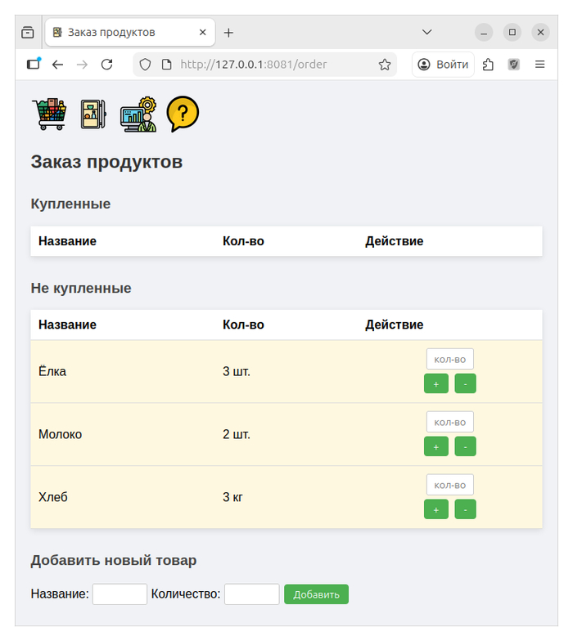This screenshot has width=573, height=641.
Task: Click the Хлеб product name
Action: point(53,497)
